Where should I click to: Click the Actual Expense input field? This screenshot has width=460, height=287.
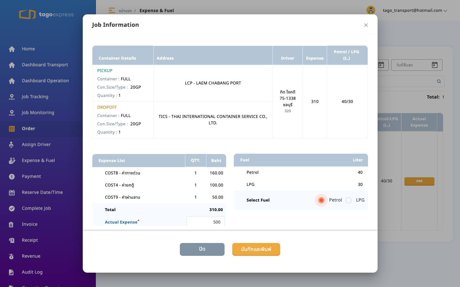tap(205, 222)
